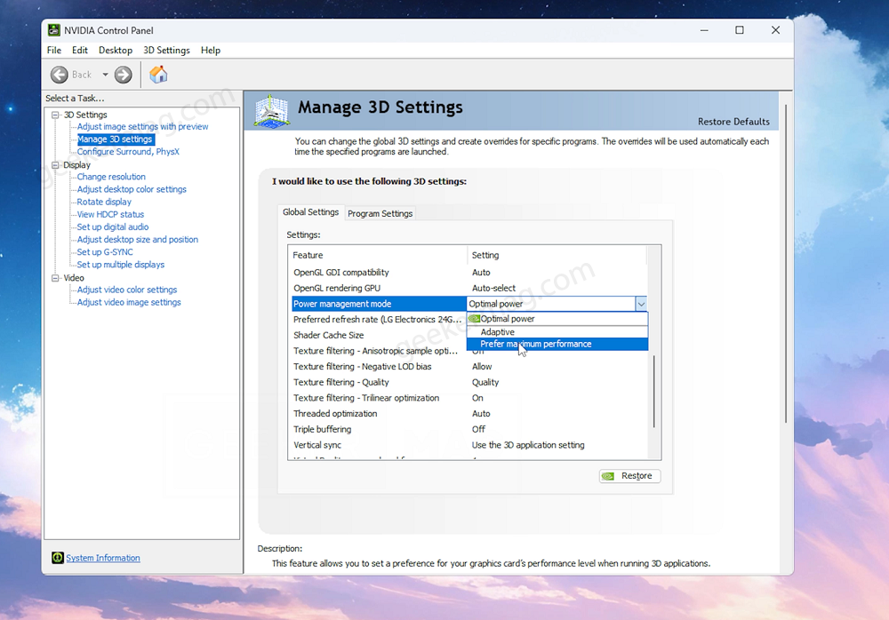Select Manage 3D settings in task tree
The image size is (889, 620).
tap(115, 139)
